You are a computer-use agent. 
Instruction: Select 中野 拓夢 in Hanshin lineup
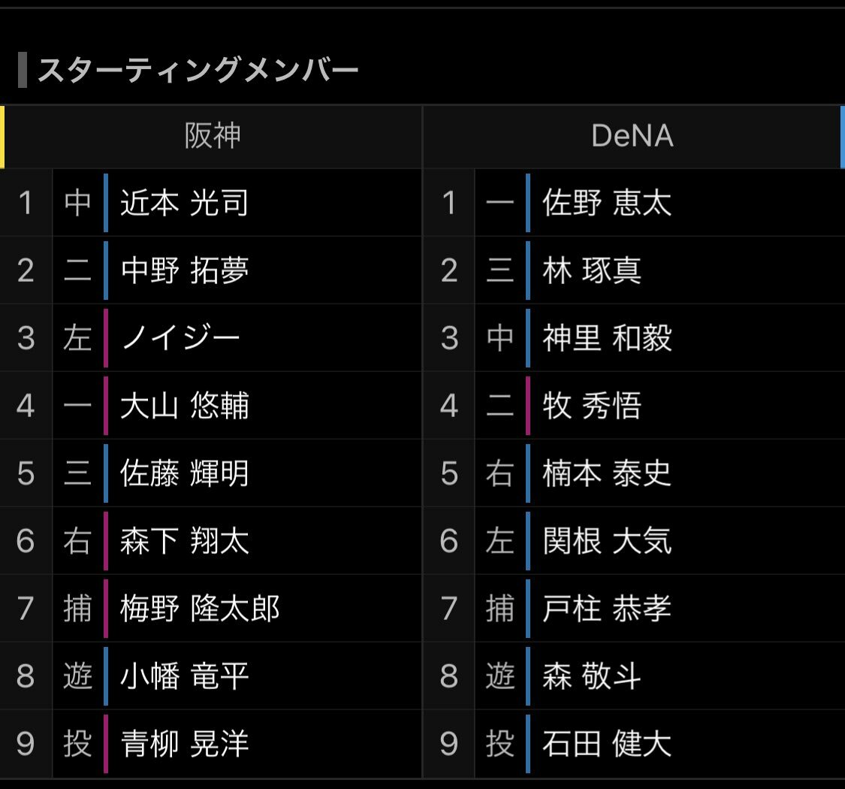pyautogui.click(x=184, y=271)
